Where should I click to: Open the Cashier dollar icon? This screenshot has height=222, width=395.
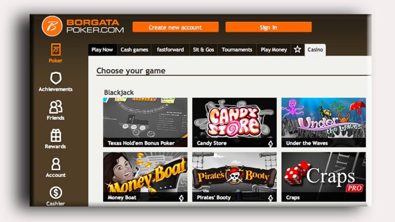(x=56, y=193)
